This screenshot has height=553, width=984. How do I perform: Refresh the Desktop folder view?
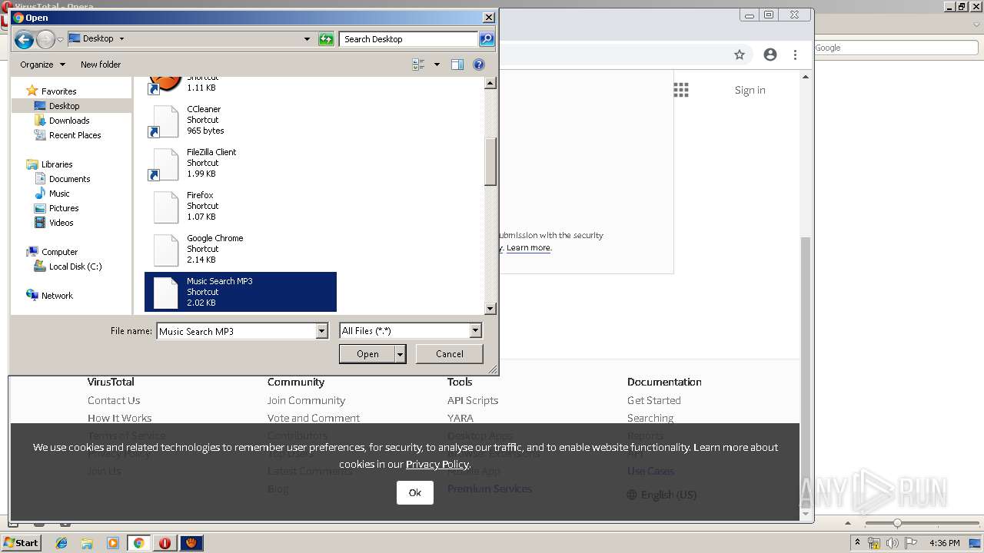326,39
